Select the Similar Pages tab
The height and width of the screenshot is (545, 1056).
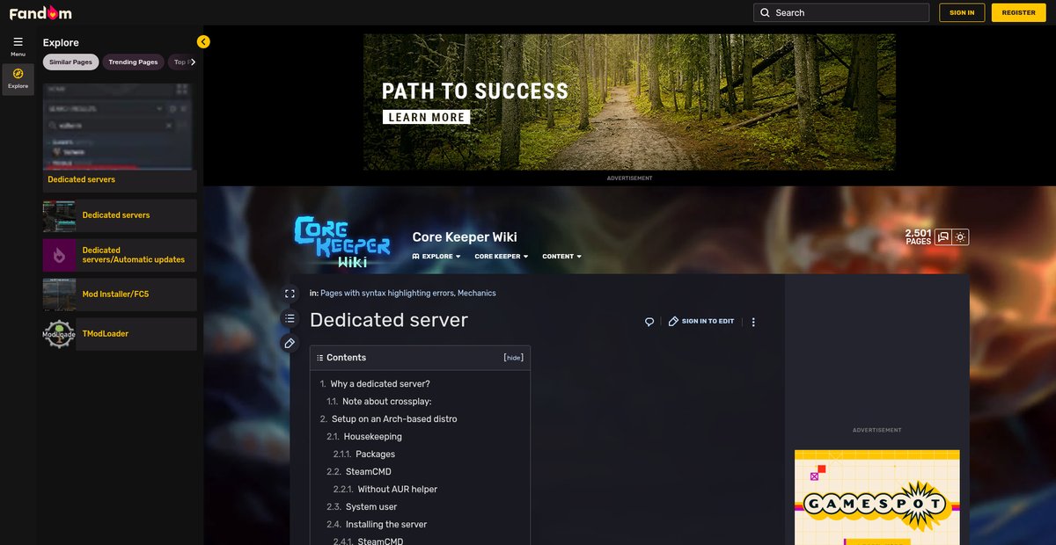coord(70,62)
